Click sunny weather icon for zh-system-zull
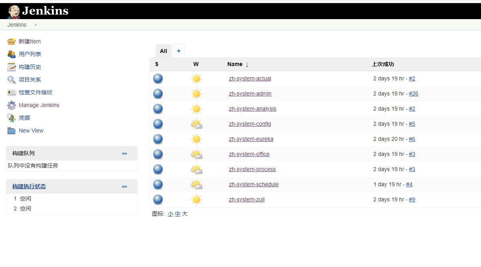 click(196, 200)
